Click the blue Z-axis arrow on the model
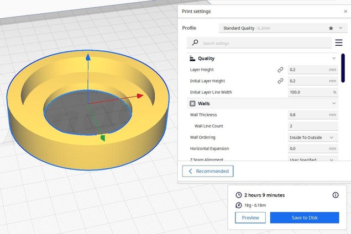 tap(87, 58)
